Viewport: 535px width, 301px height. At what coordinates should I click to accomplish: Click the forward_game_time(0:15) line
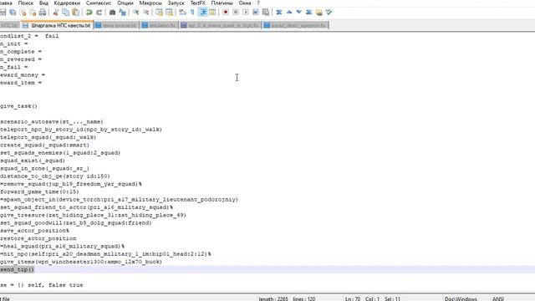[39, 191]
